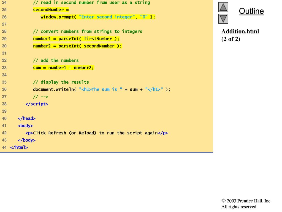282x212 pixels.
Task: Click the "© 2003 Prentice Hall, Inc." copyright text
Action: 246,201
